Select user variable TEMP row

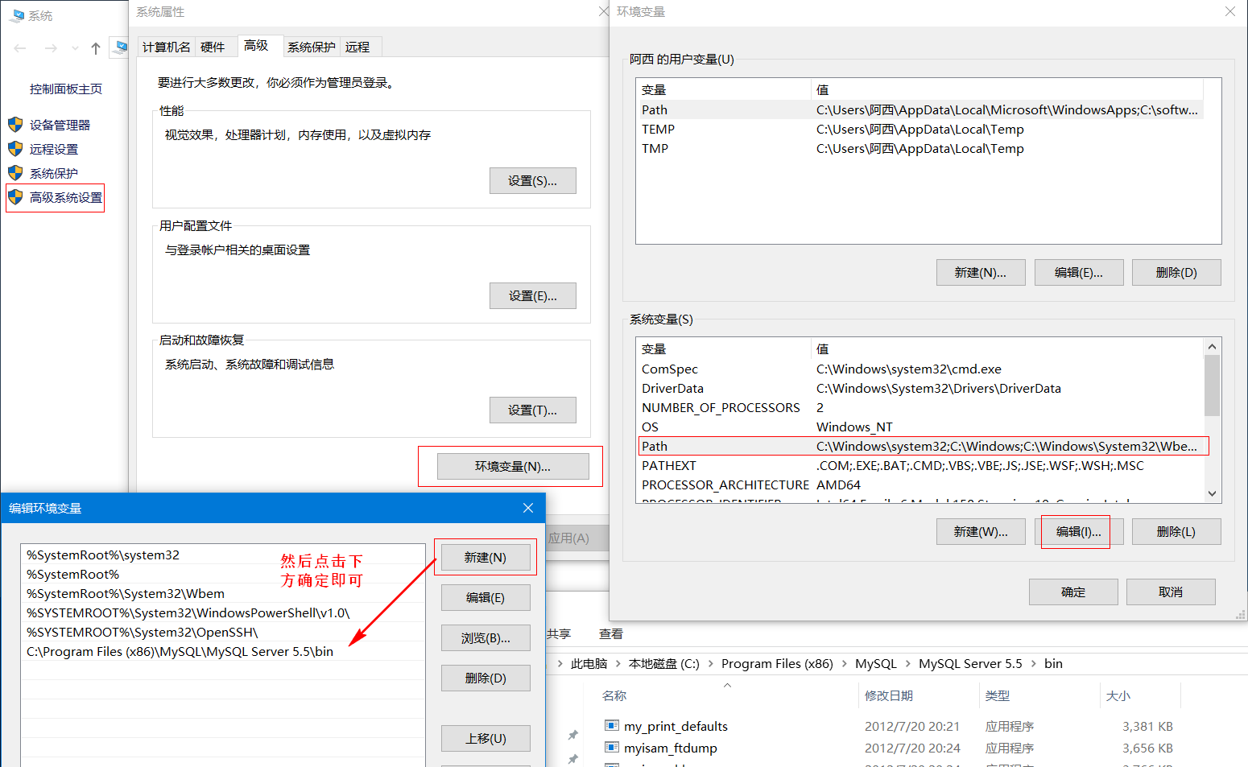920,130
